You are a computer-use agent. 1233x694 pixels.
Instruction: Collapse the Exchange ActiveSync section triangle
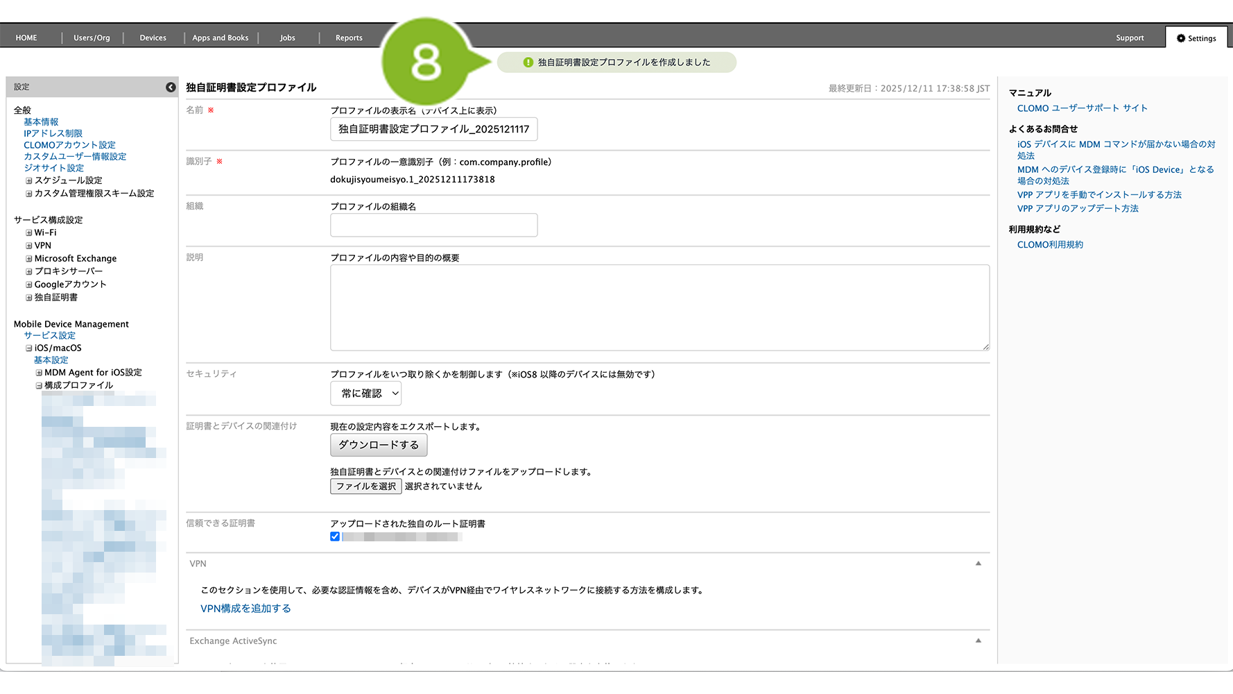[x=978, y=641]
